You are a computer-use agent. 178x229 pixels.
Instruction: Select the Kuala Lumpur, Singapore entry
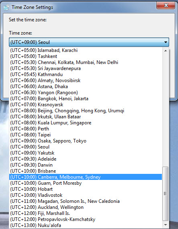coord(86,123)
